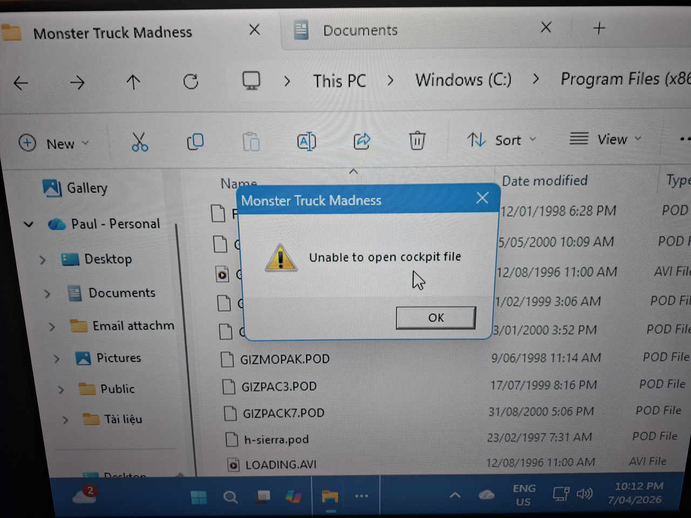Expand the chevron after This PC
The height and width of the screenshot is (518, 691).
pos(390,80)
